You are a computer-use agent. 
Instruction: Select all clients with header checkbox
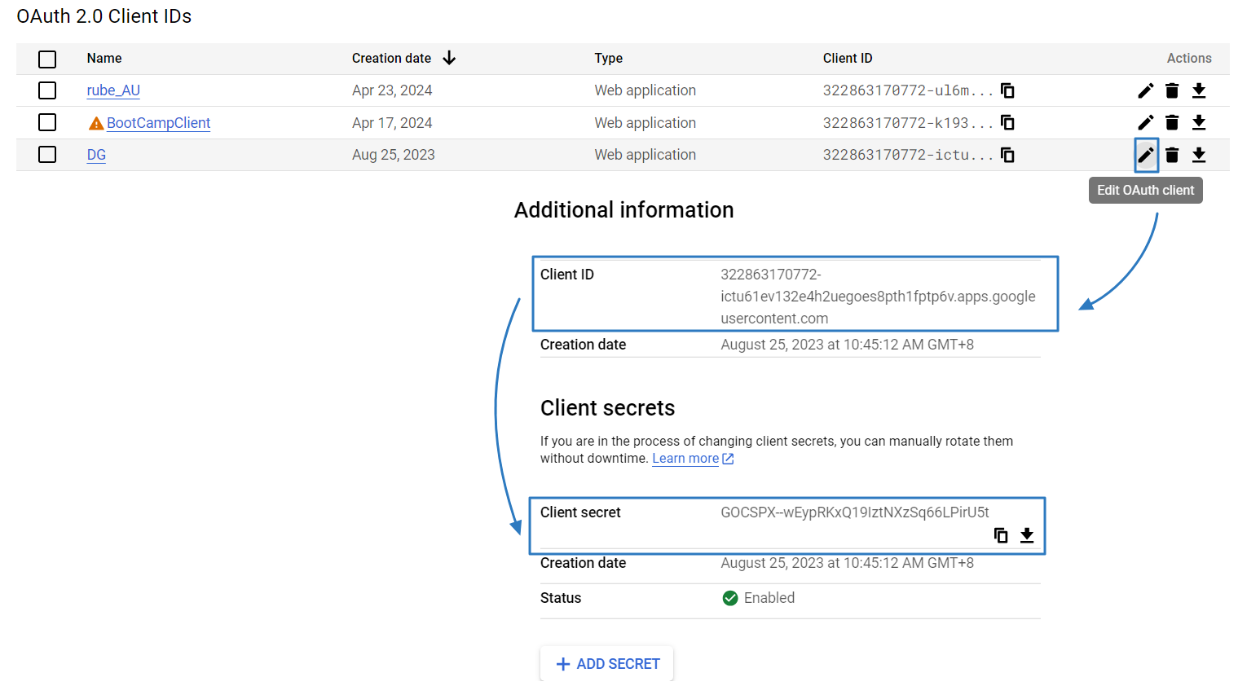pos(47,59)
